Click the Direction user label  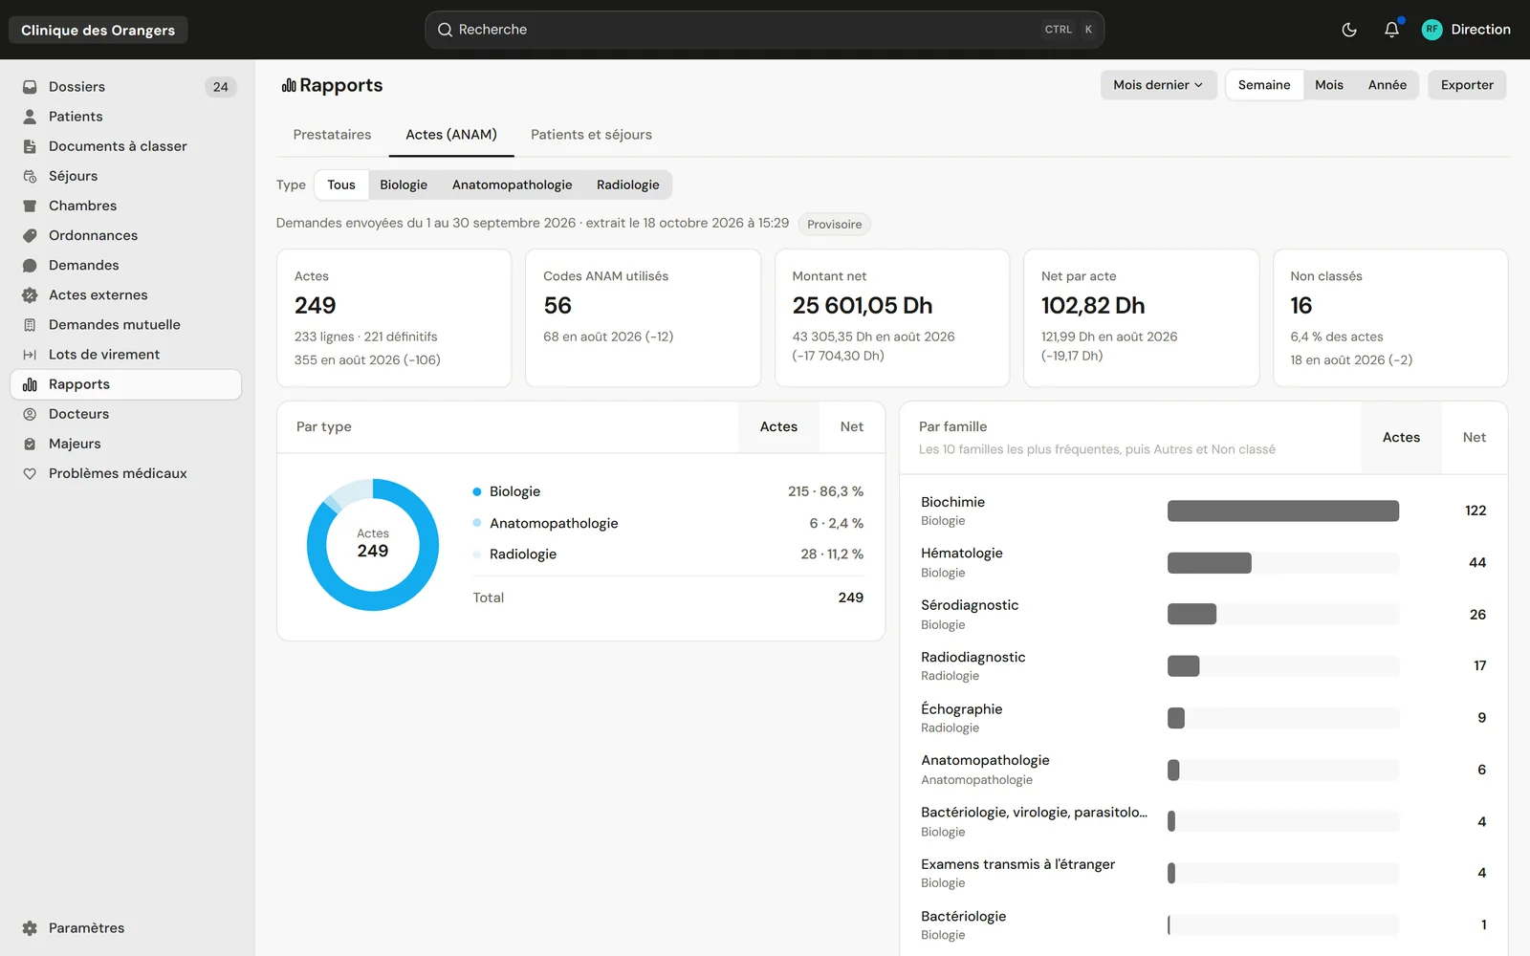coord(1480,30)
